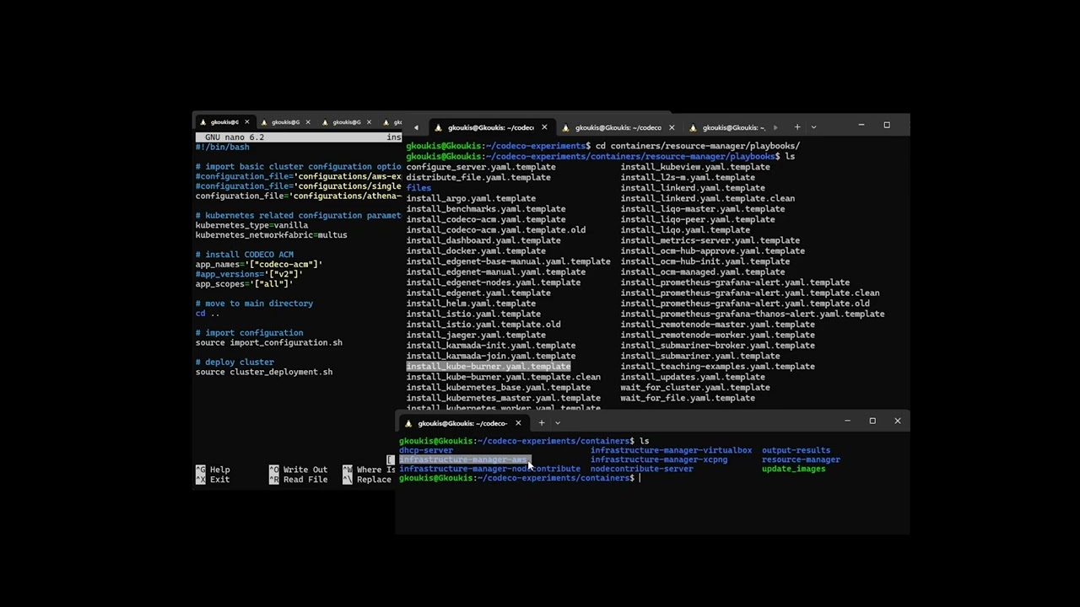Screen dimensions: 1080x607
Task: Click 'infrastructure-manager-xcpng' directory
Action: click(x=659, y=460)
